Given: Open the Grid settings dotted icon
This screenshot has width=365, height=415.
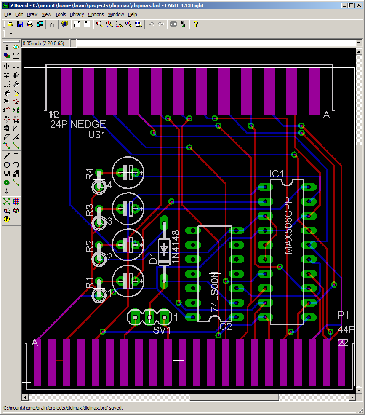Looking at the screenshot, I should click(x=11, y=34).
